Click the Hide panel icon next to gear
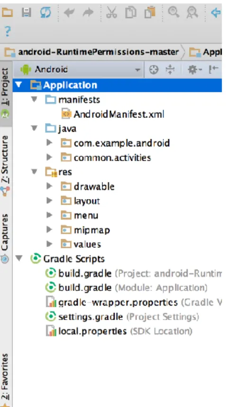 coord(214,69)
